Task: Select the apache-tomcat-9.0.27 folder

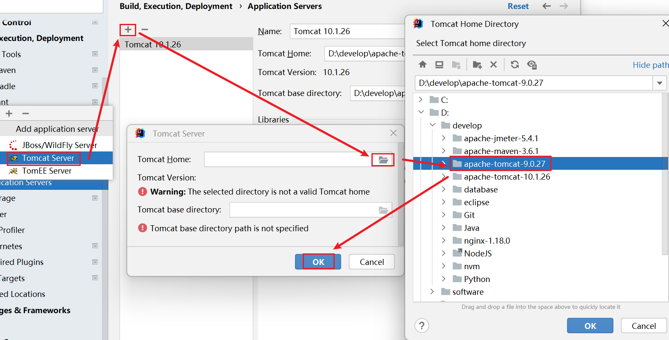Action: coord(505,164)
